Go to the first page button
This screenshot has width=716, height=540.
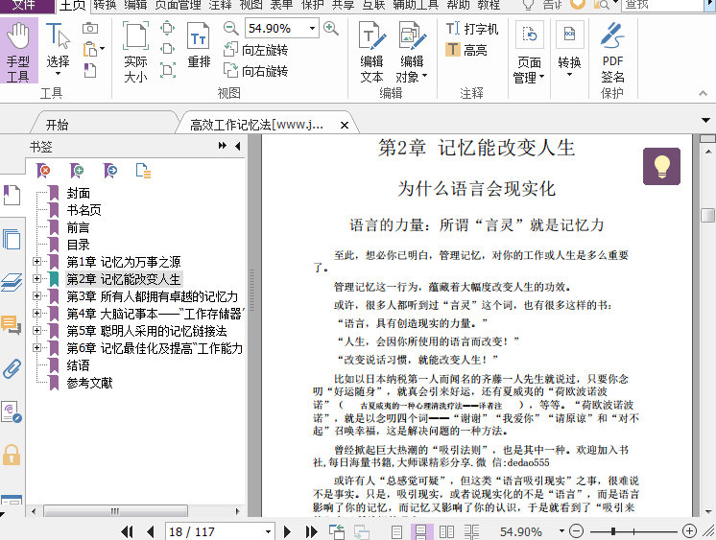pyautogui.click(x=128, y=531)
